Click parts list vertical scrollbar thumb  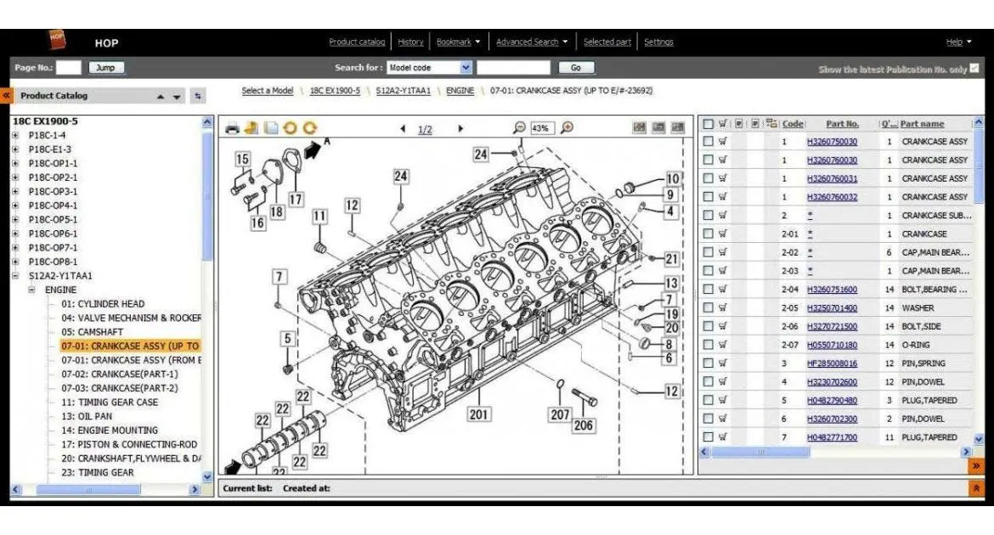click(x=978, y=166)
